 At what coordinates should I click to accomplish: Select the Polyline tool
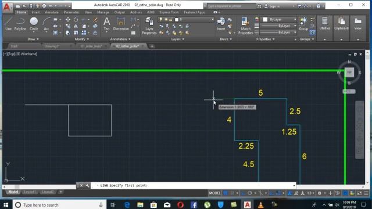pos(20,24)
